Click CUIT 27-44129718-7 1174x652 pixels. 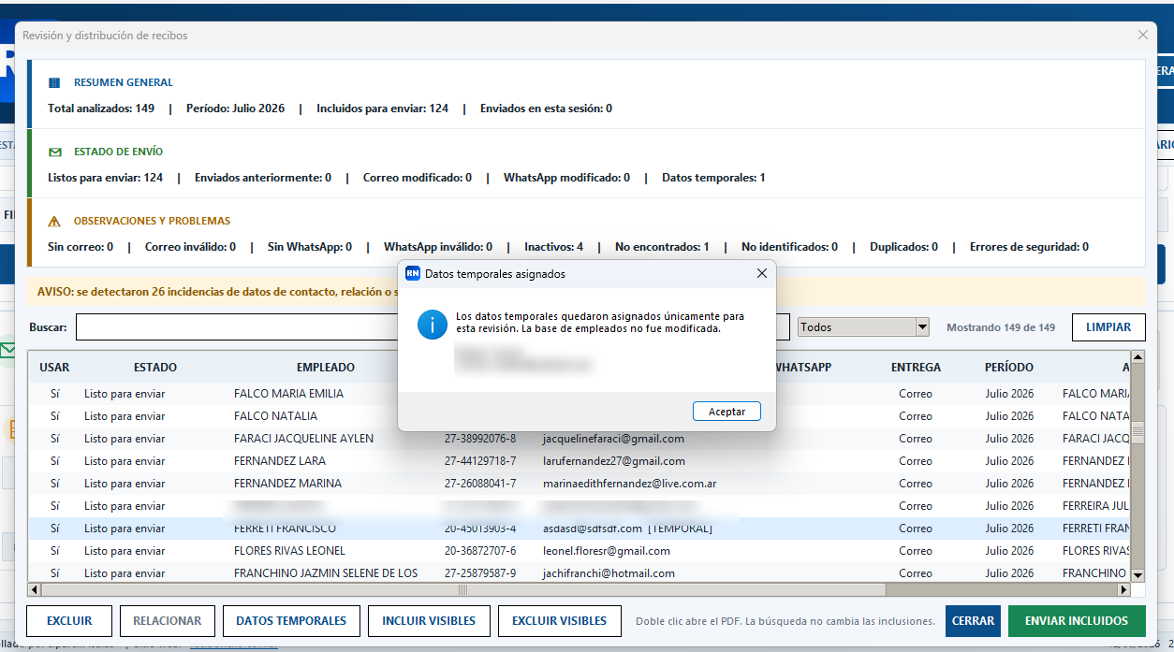tap(480, 461)
